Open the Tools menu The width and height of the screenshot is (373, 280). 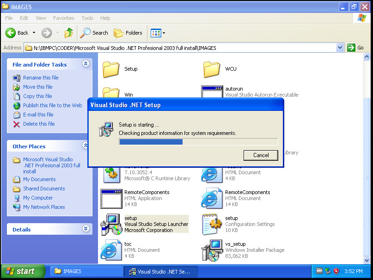point(87,18)
